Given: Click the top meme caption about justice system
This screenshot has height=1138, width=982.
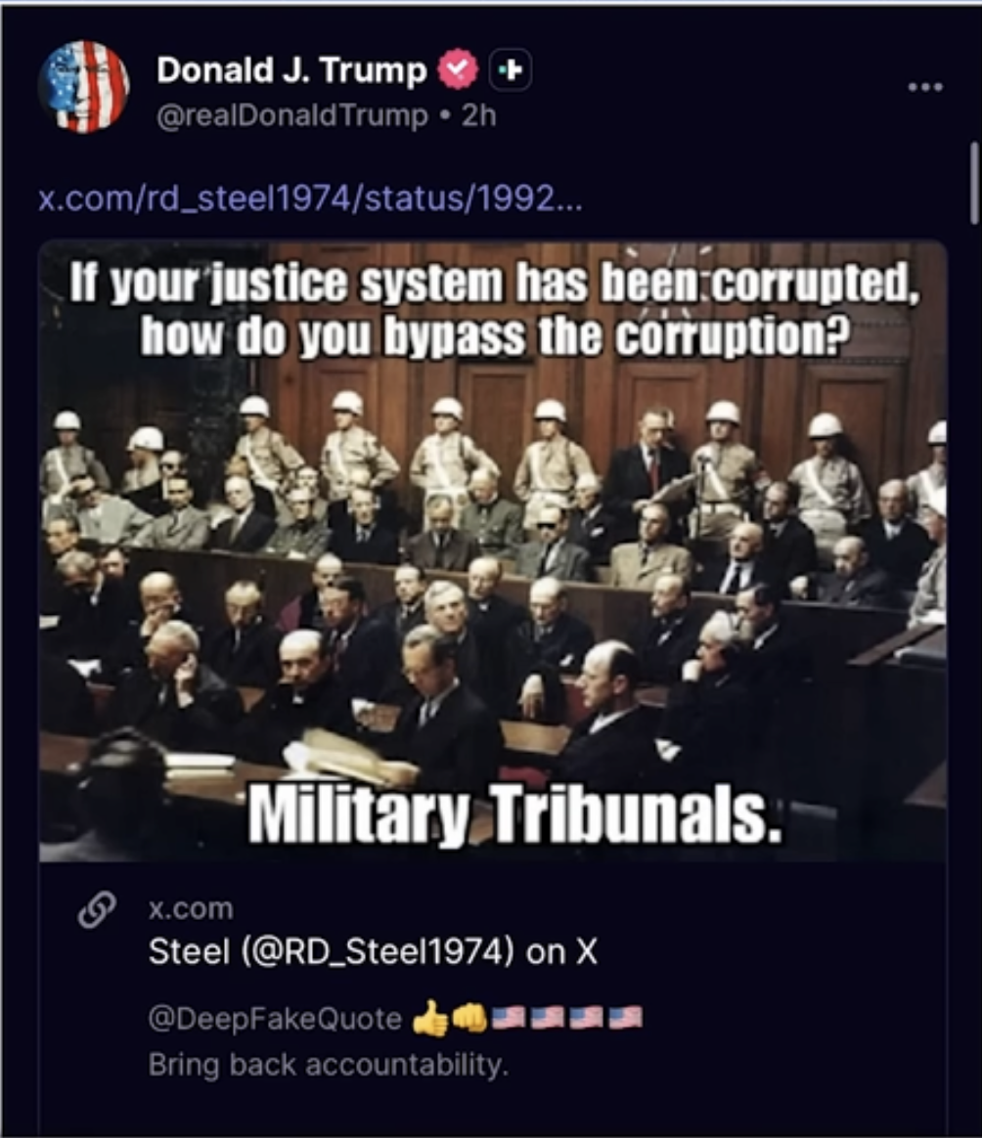Looking at the screenshot, I should point(495,310).
